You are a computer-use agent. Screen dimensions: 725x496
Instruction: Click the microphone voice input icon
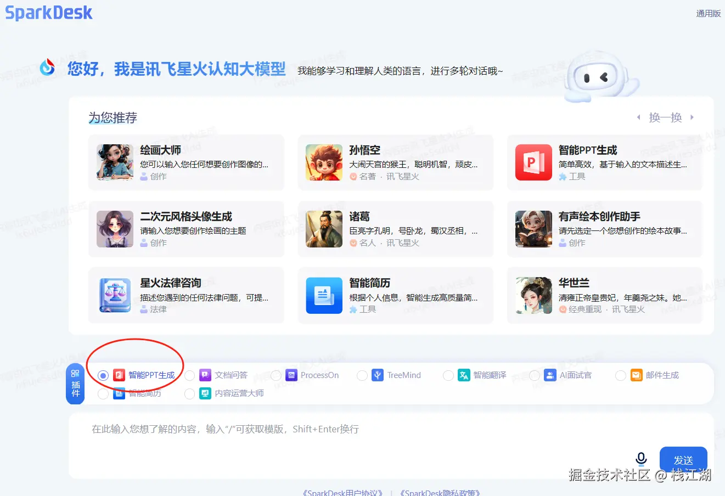(x=641, y=459)
